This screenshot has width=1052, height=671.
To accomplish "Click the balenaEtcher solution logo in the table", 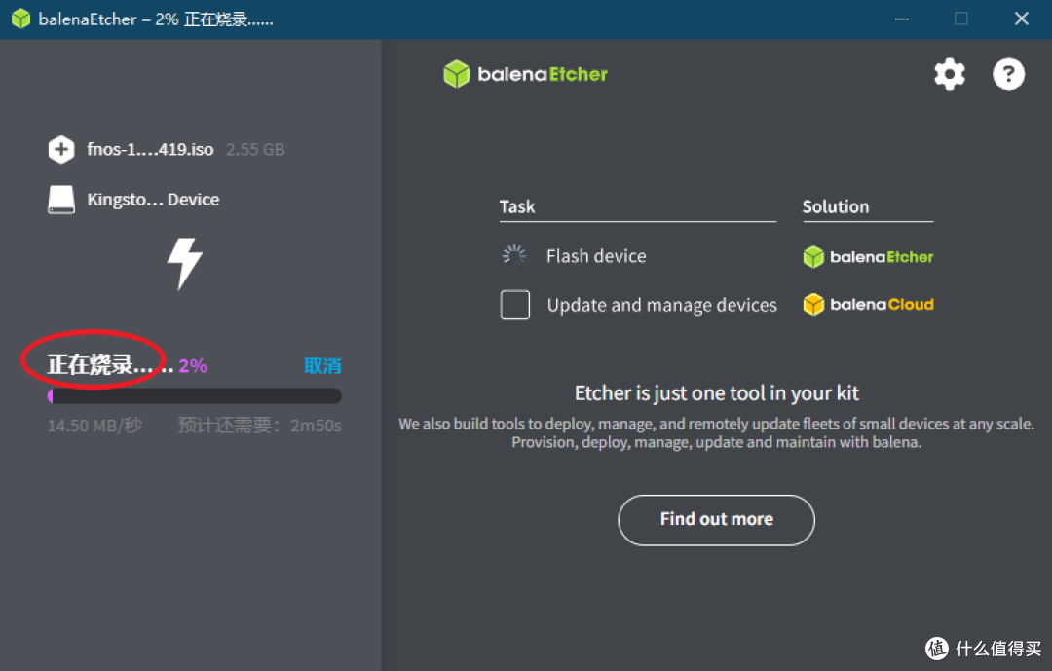I will click(868, 257).
